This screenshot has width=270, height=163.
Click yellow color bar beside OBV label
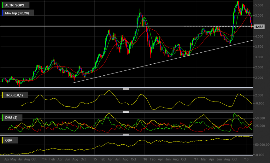pyautogui.click(x=2, y=140)
